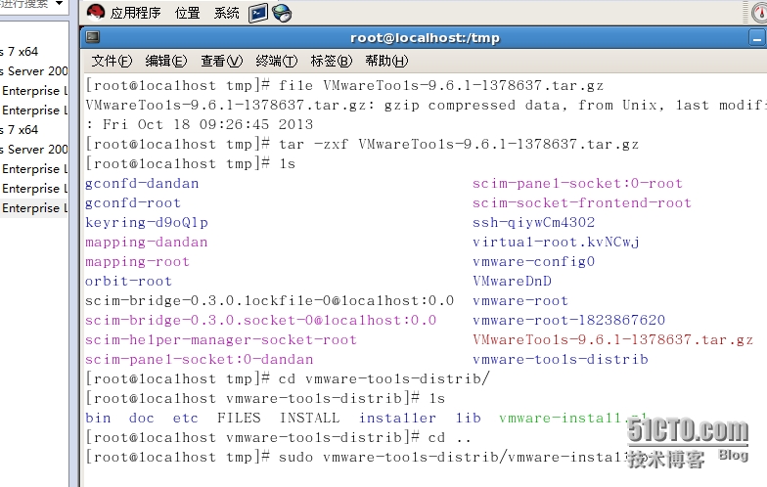Click vmware-config0 entry
Image resolution: width=767 pixels, height=487 pixels.
pos(534,262)
